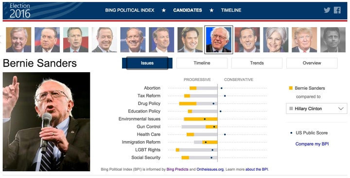Viewport: 350px width, 178px height.
Task: Open the Trends tab
Action: coord(257,63)
